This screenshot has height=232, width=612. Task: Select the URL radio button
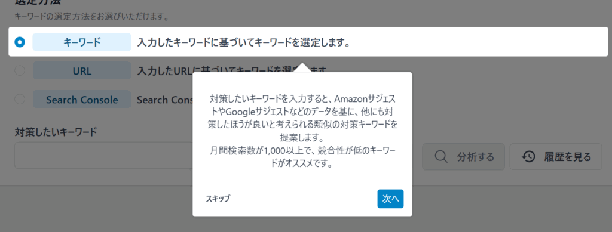pos(20,70)
